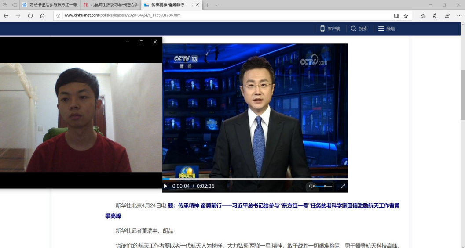Open the 搜索 search button
Viewport: 465px width, 248px height.
point(359,29)
